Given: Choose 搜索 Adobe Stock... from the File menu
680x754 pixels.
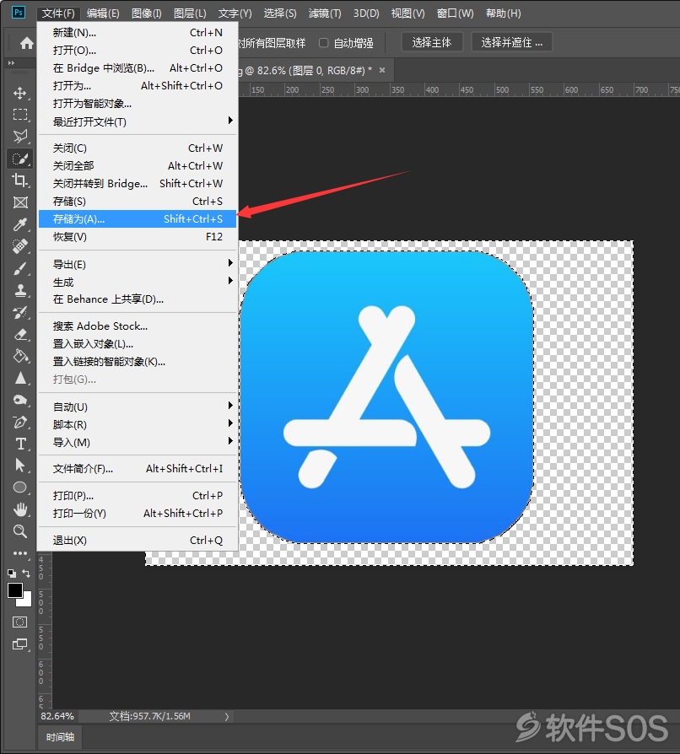Looking at the screenshot, I should (x=138, y=326).
